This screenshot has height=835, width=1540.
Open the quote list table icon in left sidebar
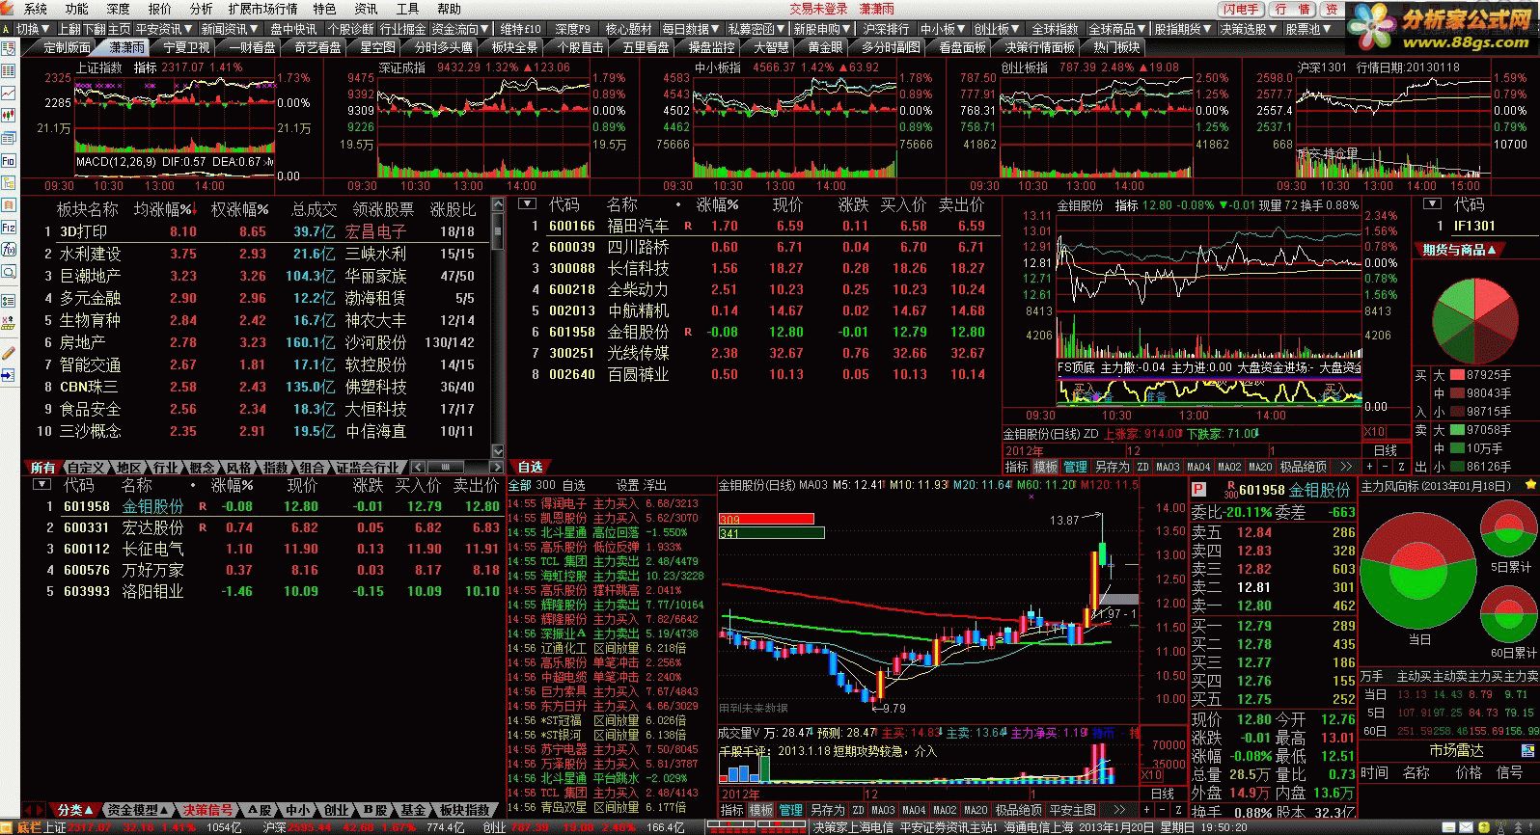pos(8,71)
